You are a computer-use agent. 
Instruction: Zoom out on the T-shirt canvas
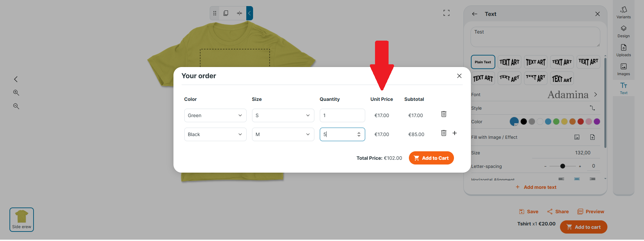16,106
